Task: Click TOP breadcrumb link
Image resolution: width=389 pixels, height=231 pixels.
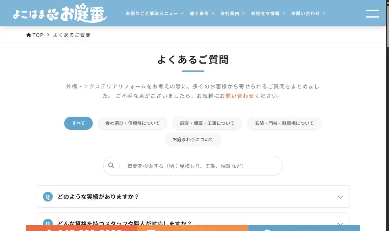Action: click(x=38, y=35)
